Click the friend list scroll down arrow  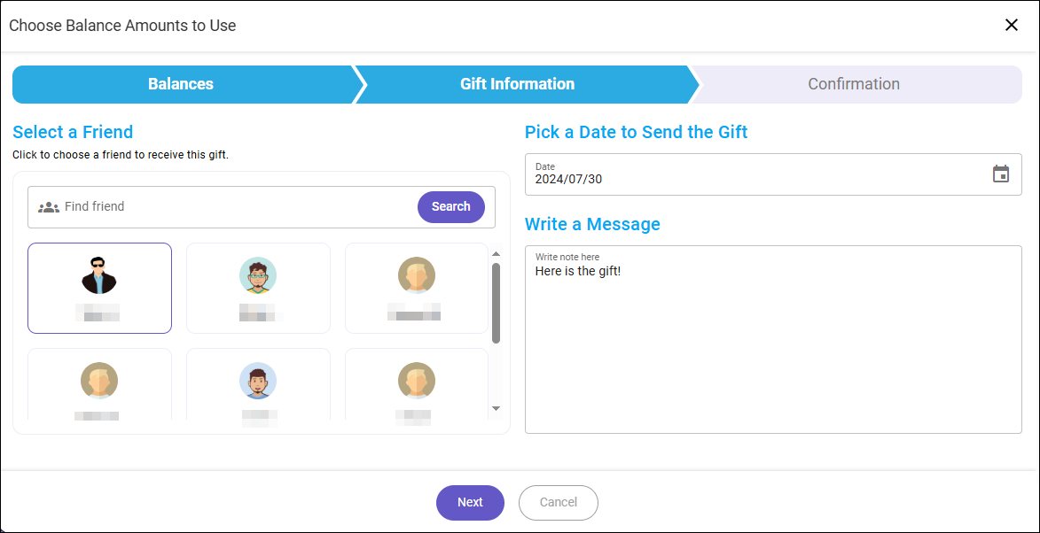pyautogui.click(x=496, y=408)
